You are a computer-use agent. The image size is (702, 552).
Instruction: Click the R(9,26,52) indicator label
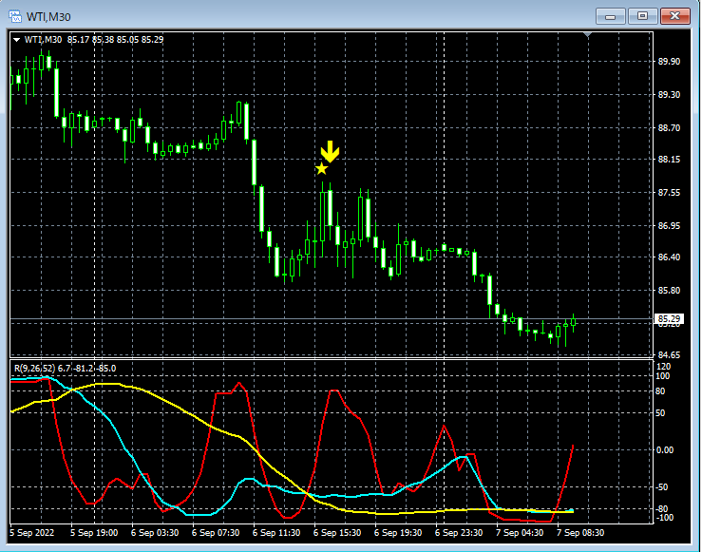(34, 368)
